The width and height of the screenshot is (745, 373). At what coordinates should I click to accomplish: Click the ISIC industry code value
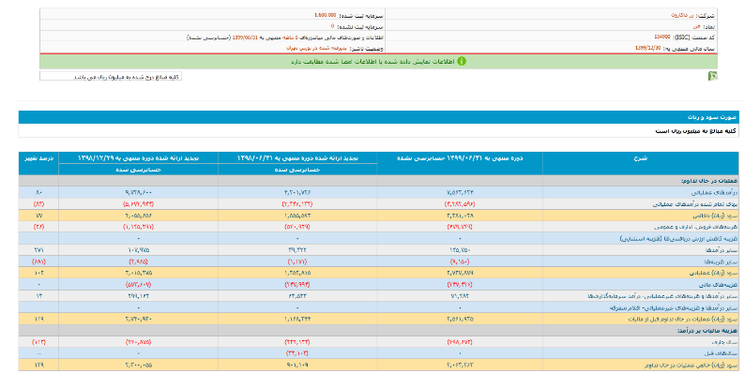pos(662,37)
